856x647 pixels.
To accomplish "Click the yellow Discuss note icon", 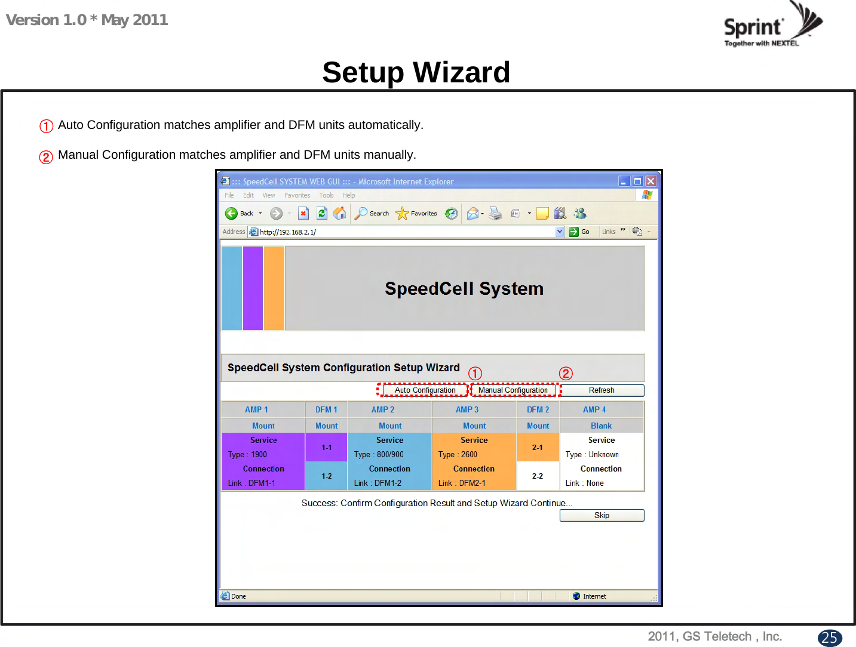I will (542, 214).
